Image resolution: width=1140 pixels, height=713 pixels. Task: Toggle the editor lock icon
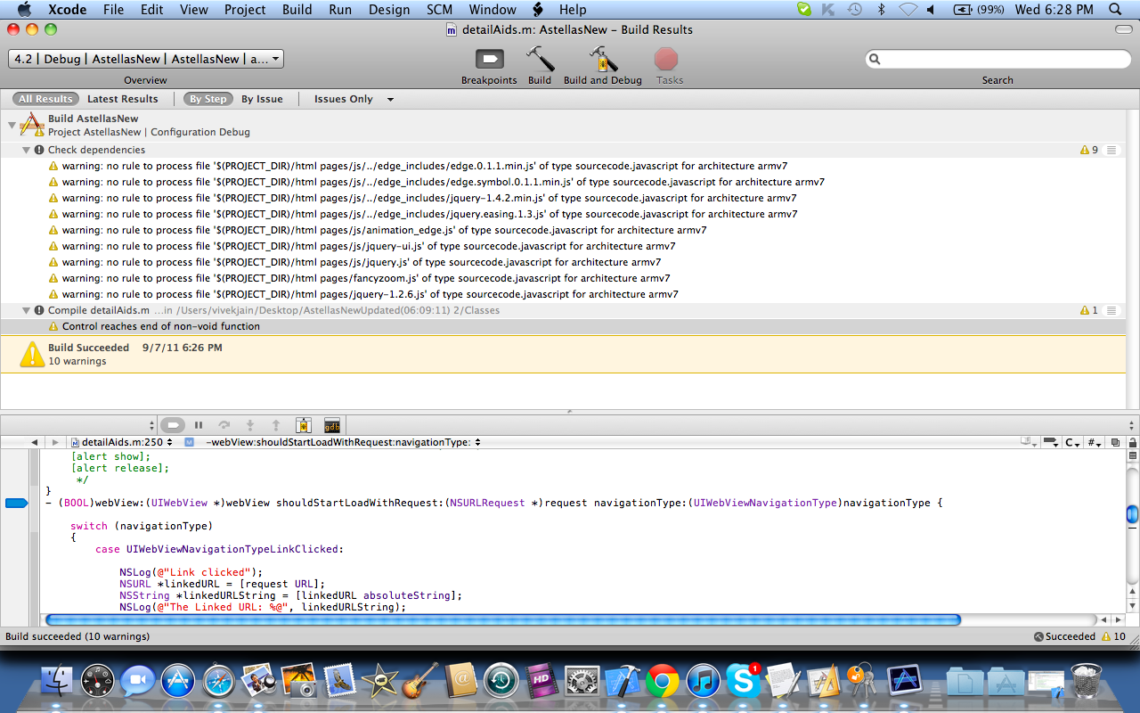(1132, 442)
